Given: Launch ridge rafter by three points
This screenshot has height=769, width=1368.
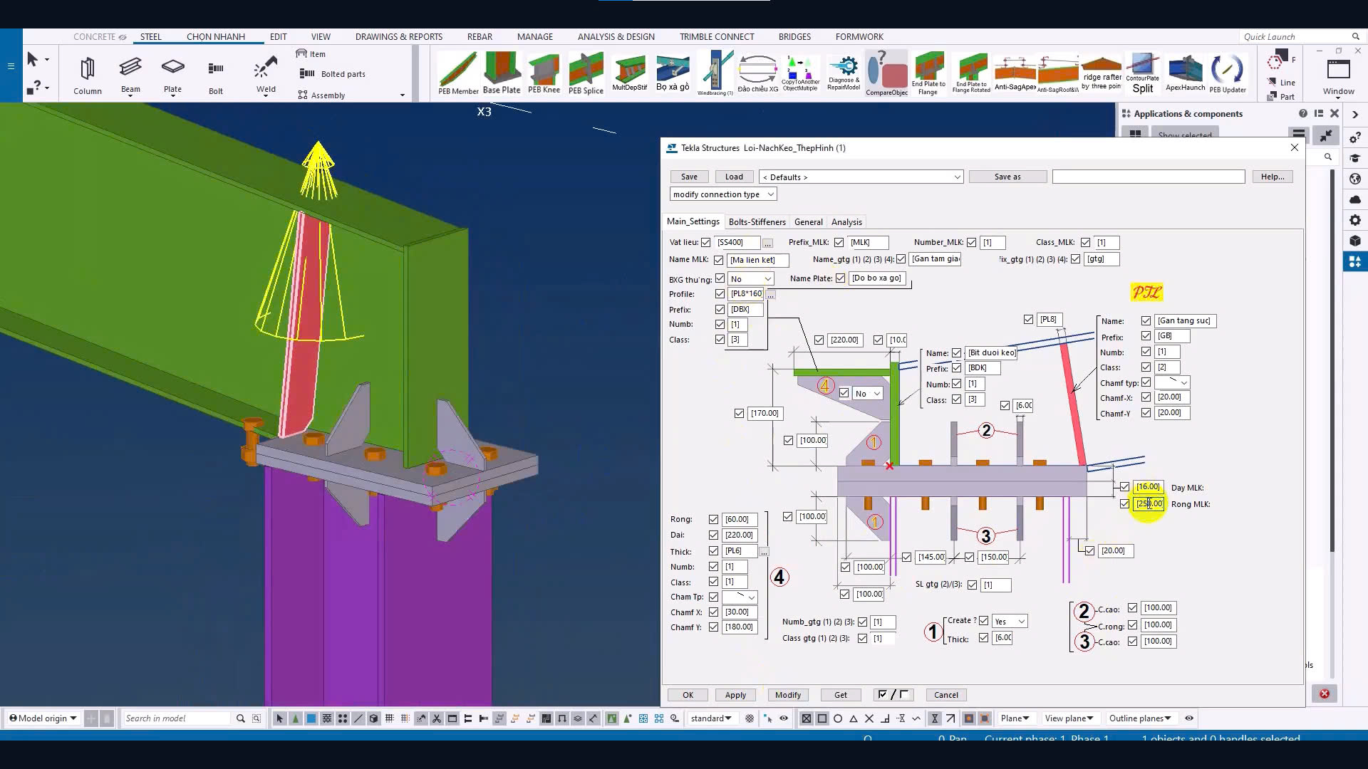Looking at the screenshot, I should pyautogui.click(x=1102, y=73).
